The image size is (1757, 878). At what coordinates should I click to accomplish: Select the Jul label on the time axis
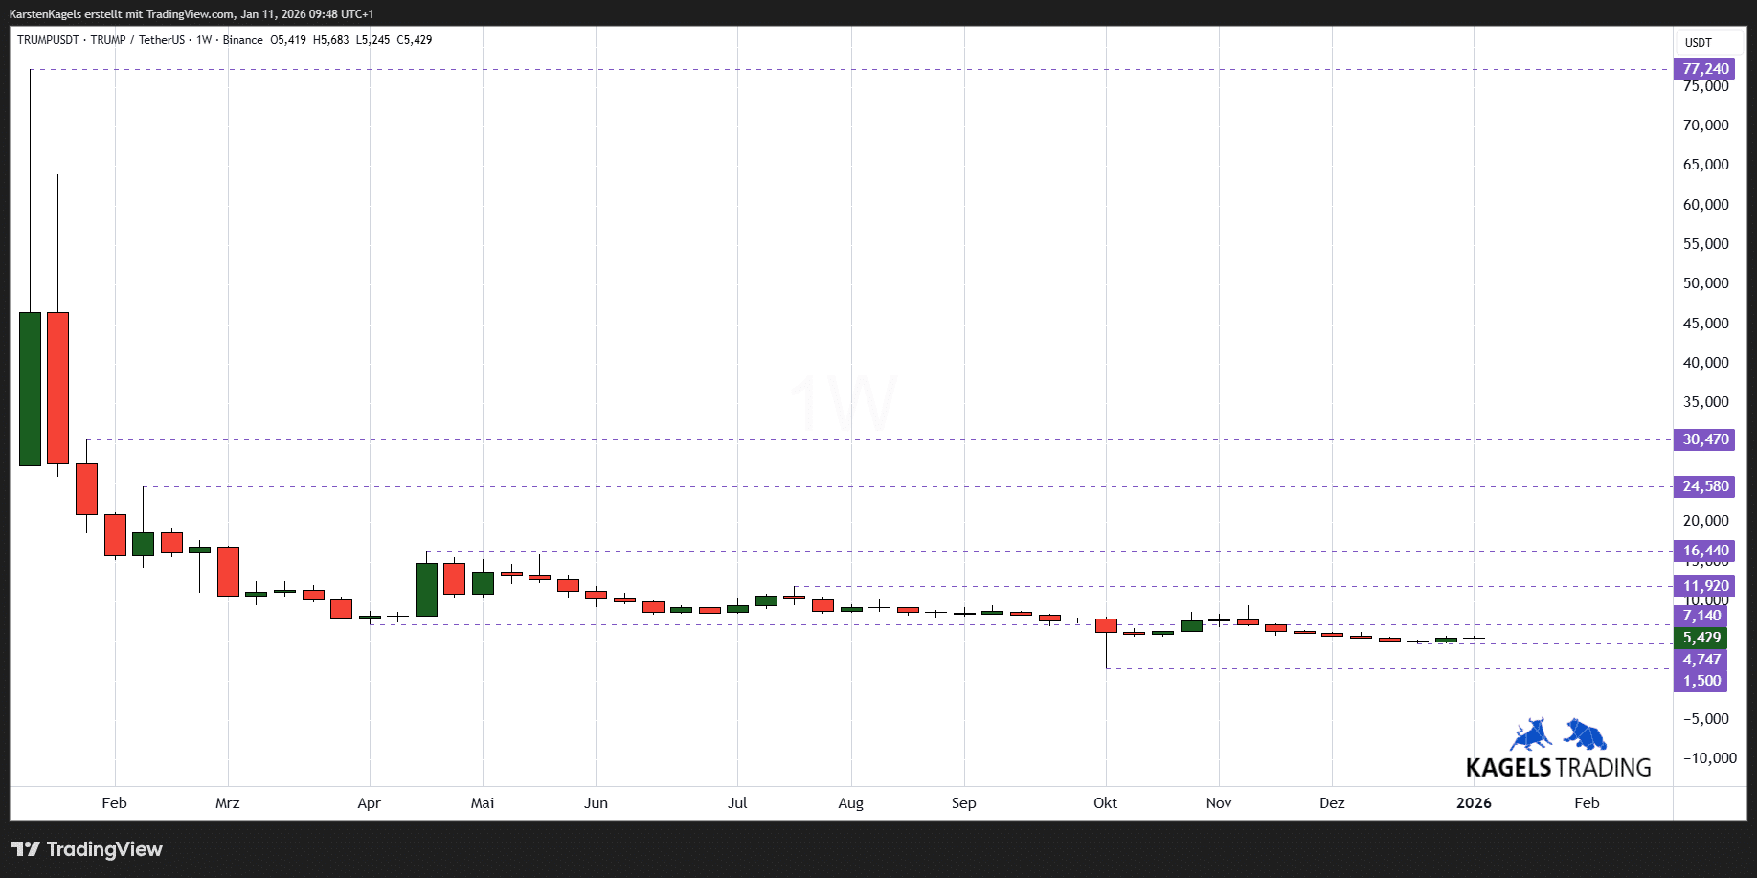point(737,803)
